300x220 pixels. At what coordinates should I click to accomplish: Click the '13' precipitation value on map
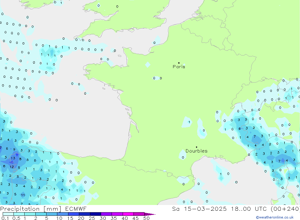(13, 158)
